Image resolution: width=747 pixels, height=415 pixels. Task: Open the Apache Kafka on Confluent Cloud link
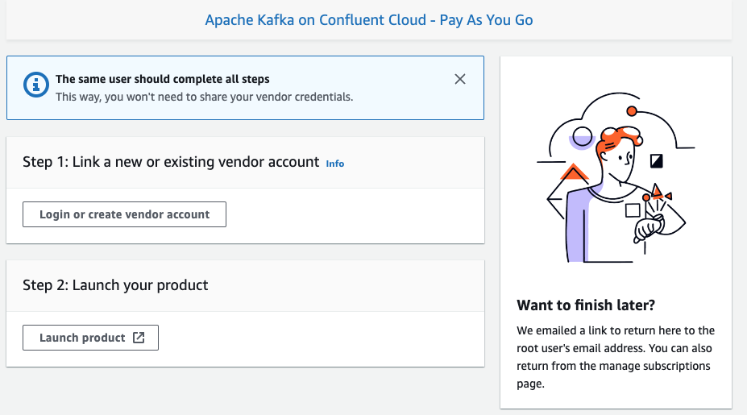point(369,20)
